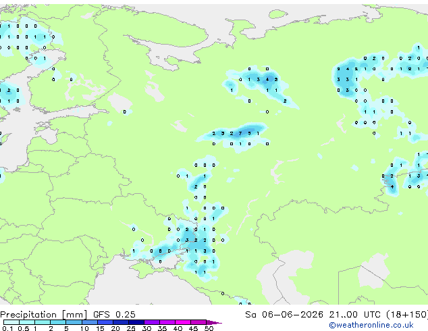Click the above-50 arrow tip of the legend
The image size is (428, 331).
click(x=214, y=322)
